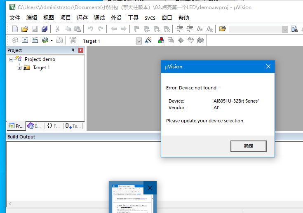The image size is (303, 213).
Task: Open the 视图 menu
Action: click(x=49, y=18)
